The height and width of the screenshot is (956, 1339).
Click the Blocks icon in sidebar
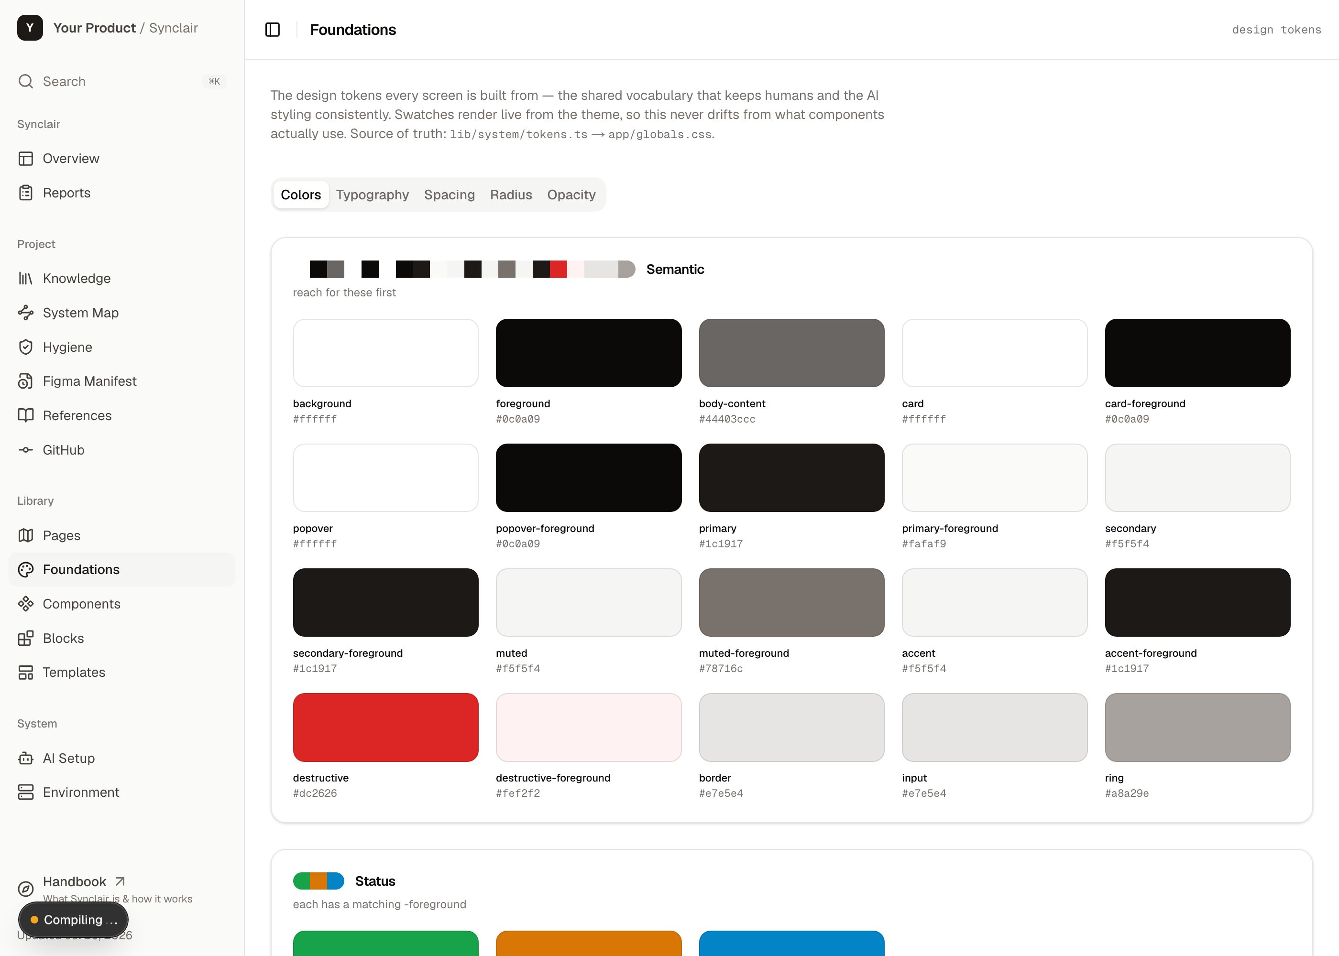coord(26,638)
